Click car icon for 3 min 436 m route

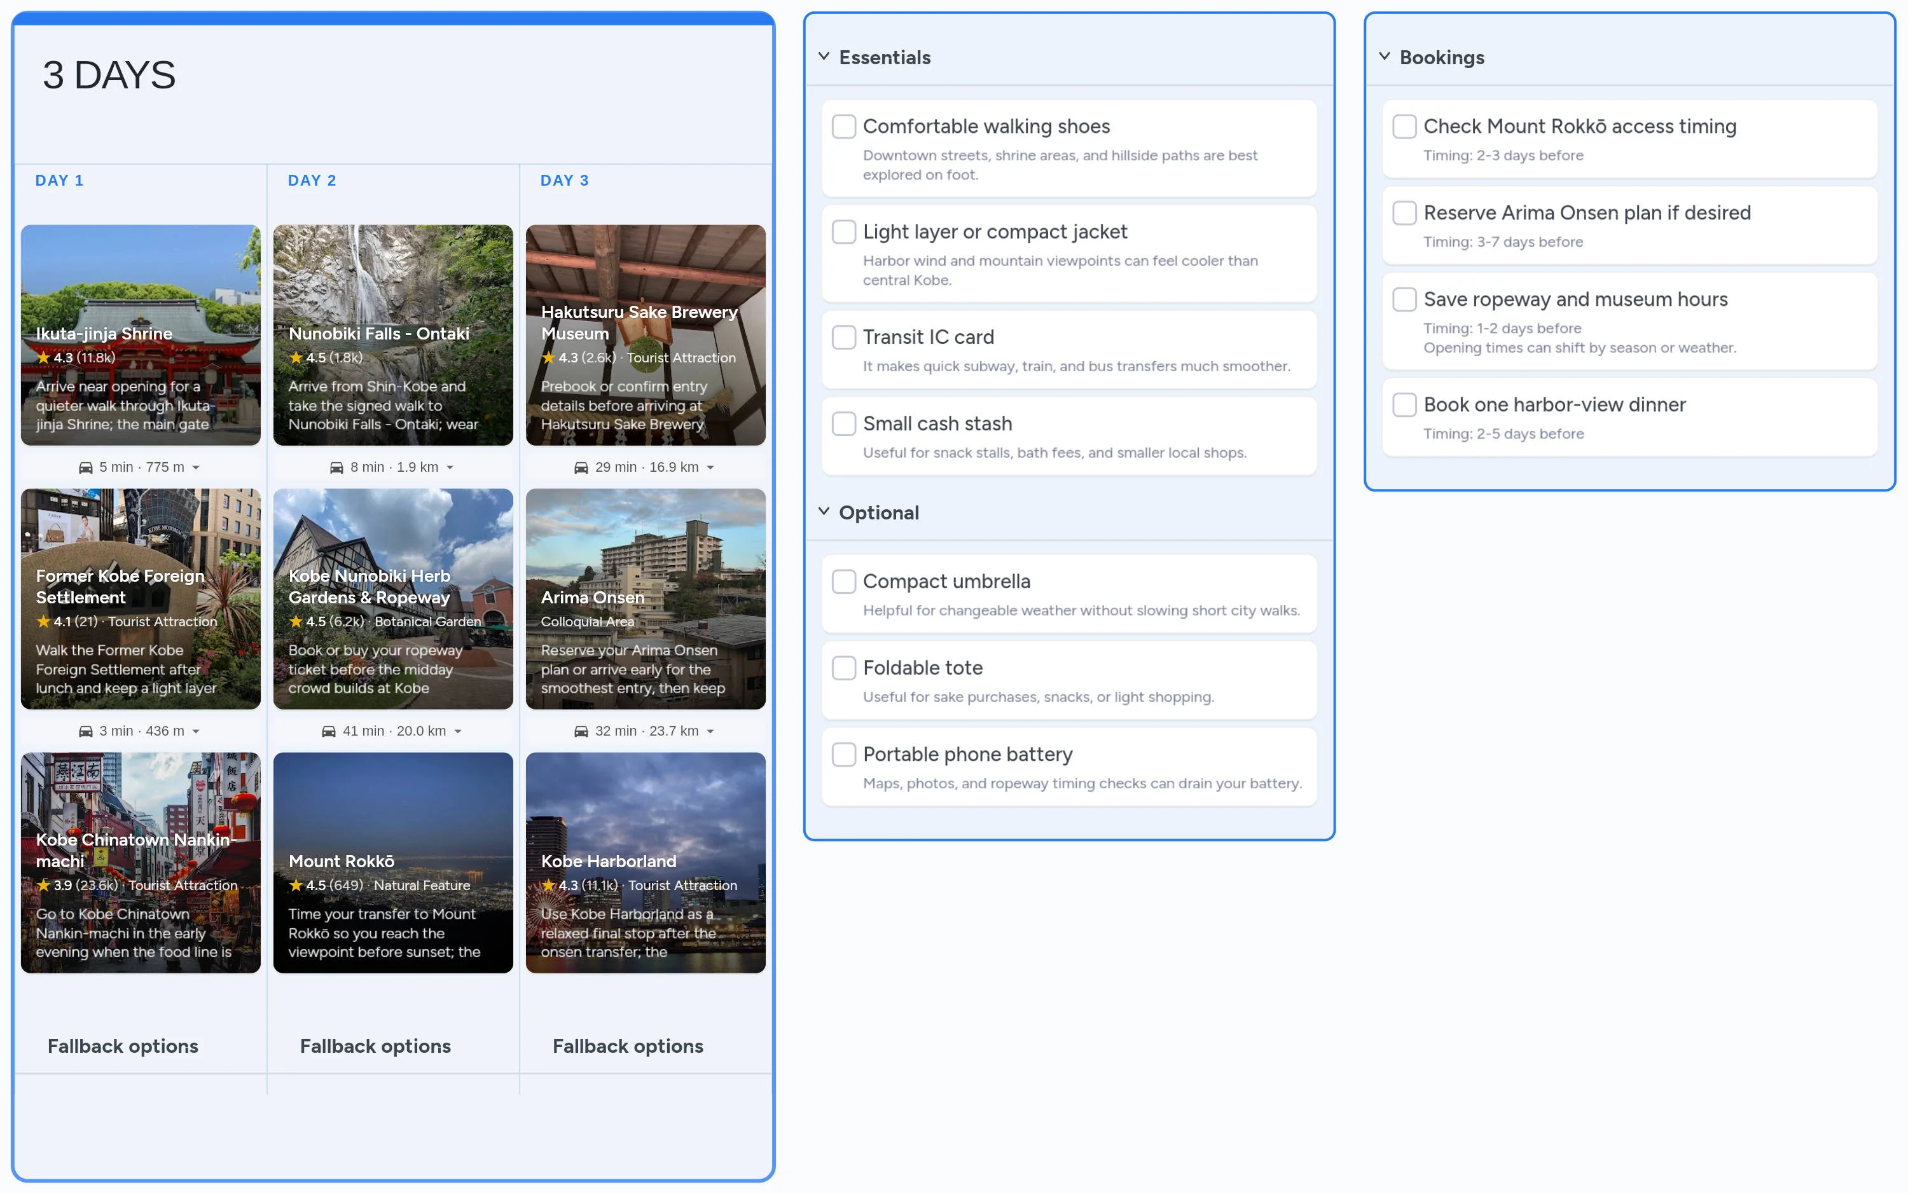coord(85,731)
